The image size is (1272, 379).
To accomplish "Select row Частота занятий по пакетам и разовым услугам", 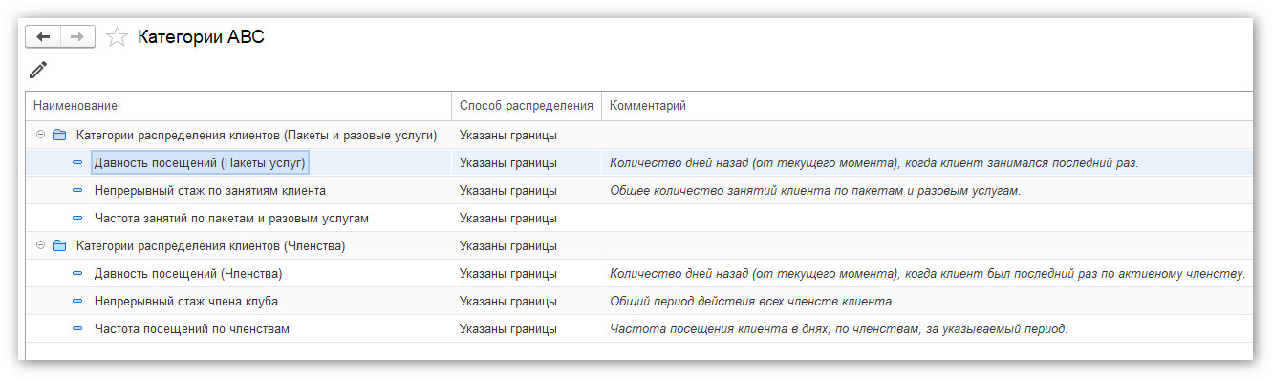I will 639,219.
